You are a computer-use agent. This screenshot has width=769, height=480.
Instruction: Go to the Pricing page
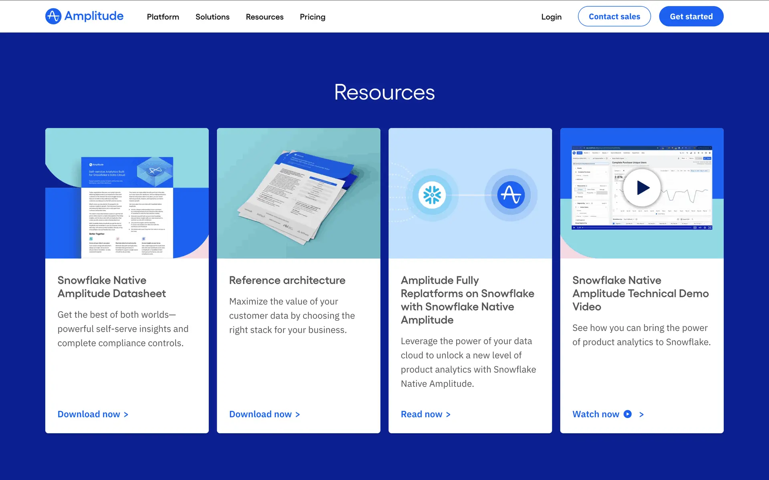[x=312, y=17]
